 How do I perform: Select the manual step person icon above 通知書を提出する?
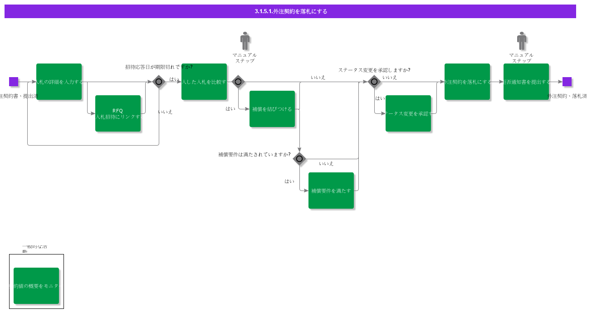(522, 41)
